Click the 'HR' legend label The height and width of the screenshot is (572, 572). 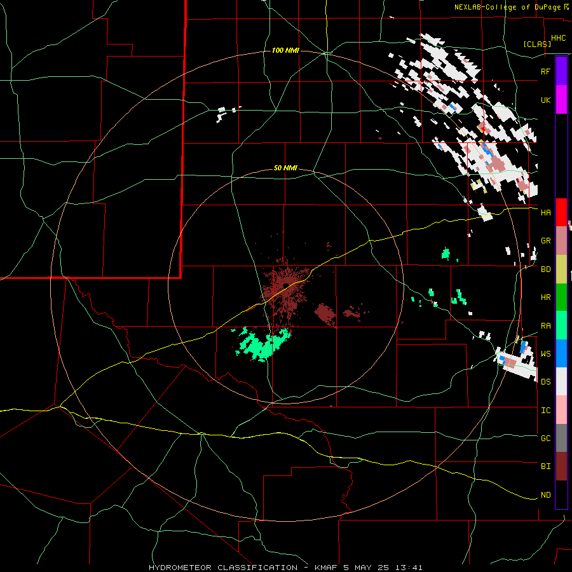(x=545, y=297)
